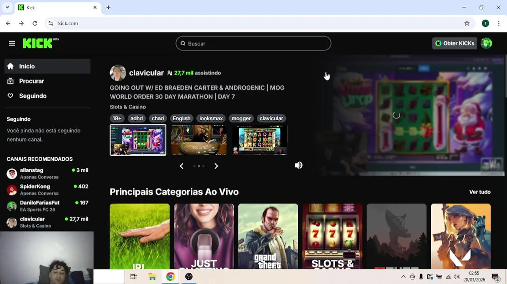Open Task View in taskbar
This screenshot has height=284, width=507.
pyautogui.click(x=133, y=277)
